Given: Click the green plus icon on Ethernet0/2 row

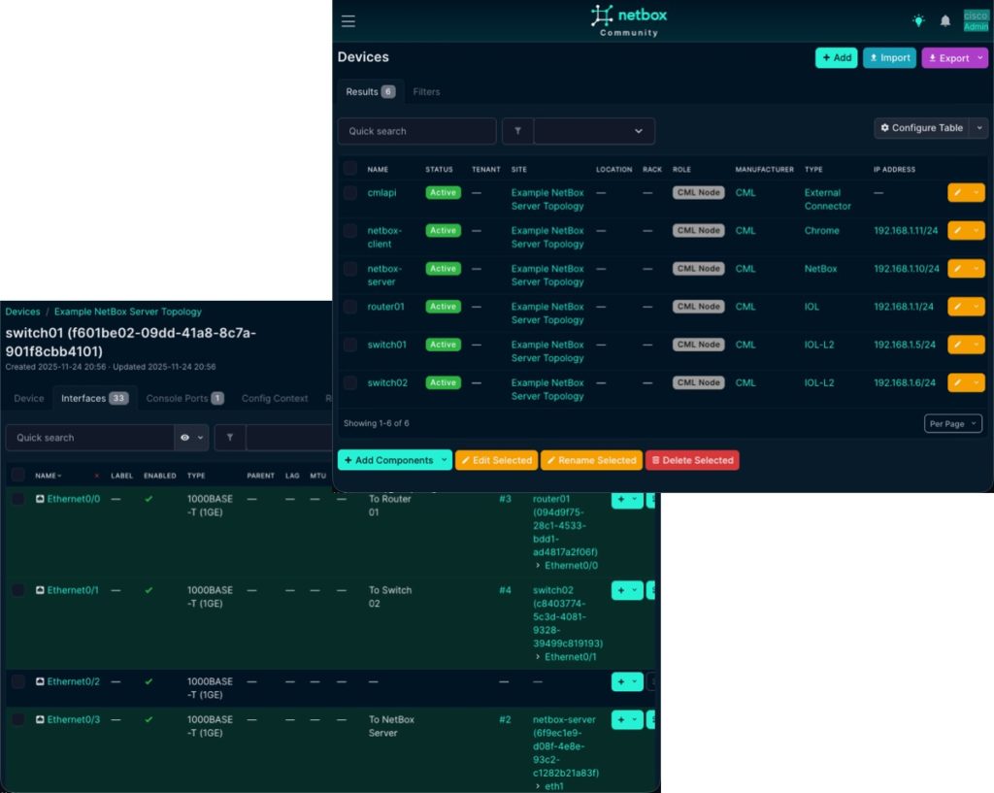Looking at the screenshot, I should coord(621,681).
